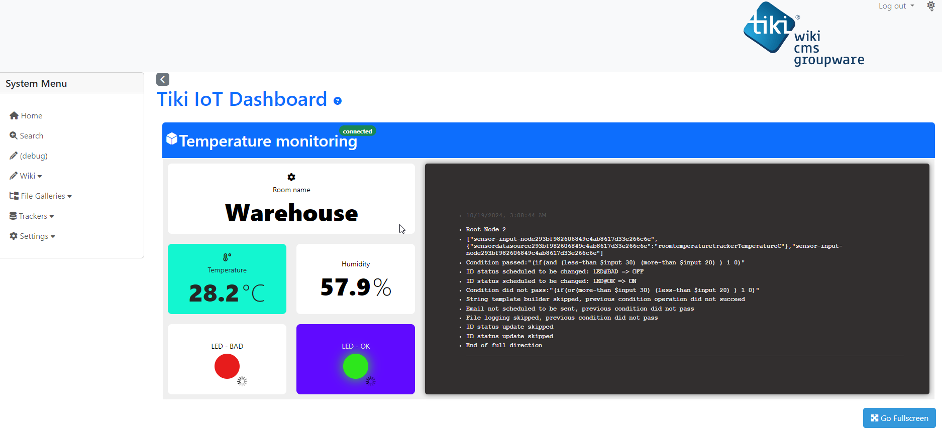Toggle the green LED - OK indicator

[356, 366]
